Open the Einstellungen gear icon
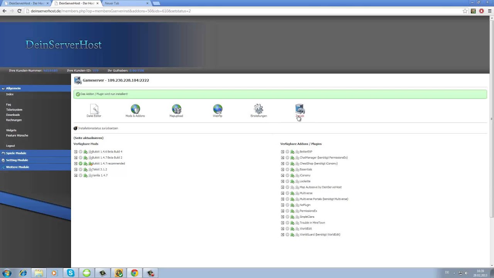 point(259,109)
